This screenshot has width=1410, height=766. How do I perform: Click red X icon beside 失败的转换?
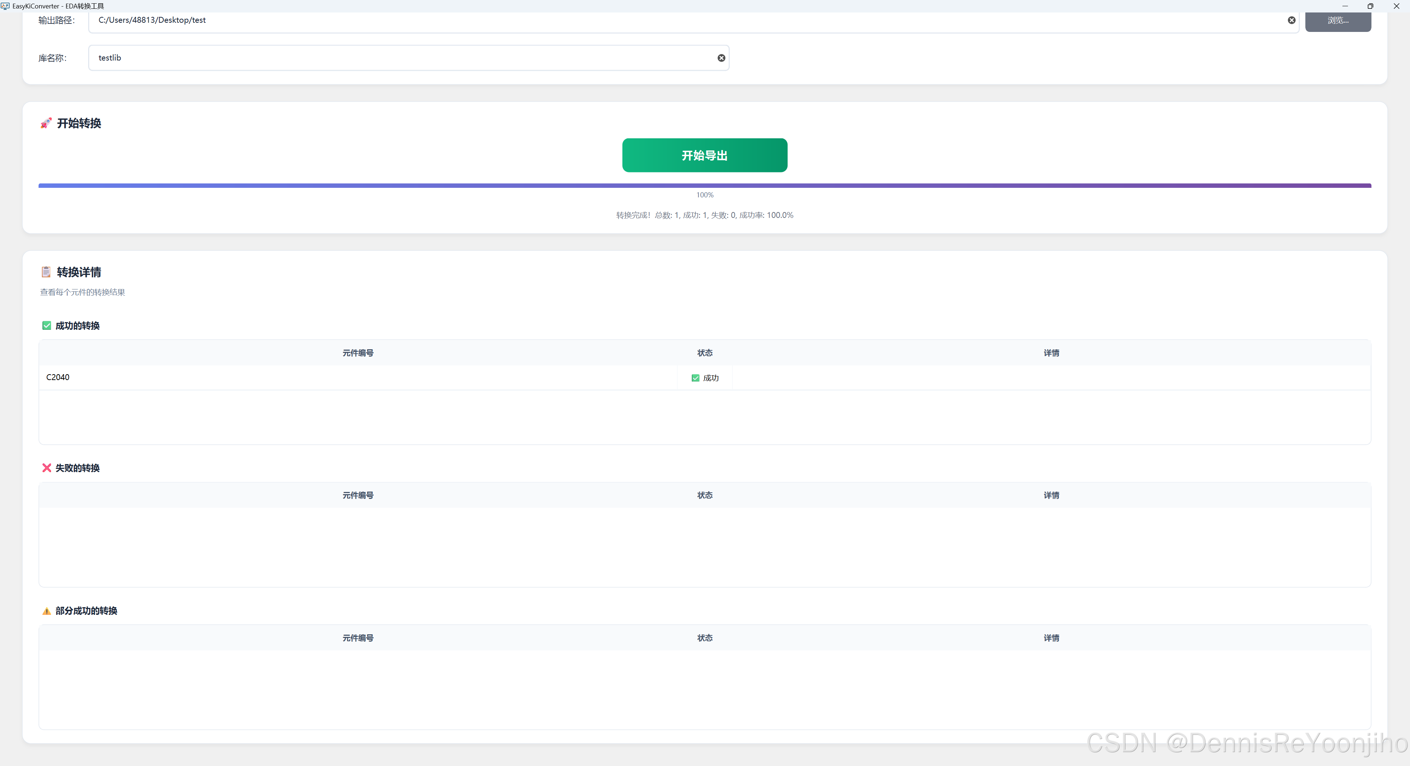[47, 468]
